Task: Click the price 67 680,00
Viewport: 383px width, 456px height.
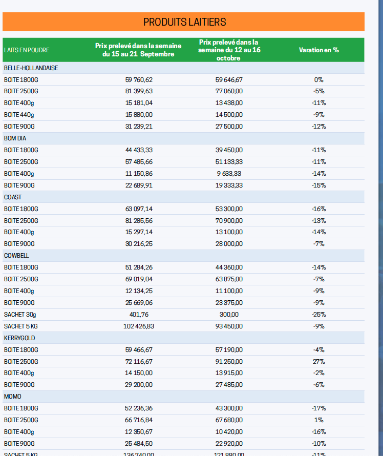Action: pos(229,420)
